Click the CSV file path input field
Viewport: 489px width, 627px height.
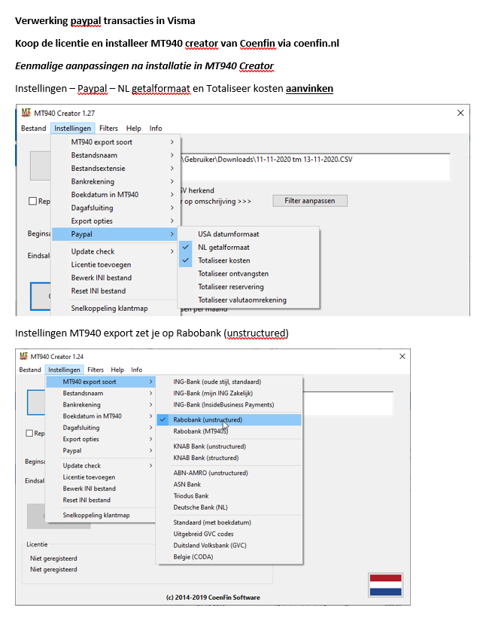315,167
